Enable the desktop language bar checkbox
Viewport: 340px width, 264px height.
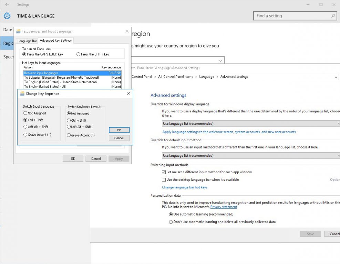coord(164,180)
